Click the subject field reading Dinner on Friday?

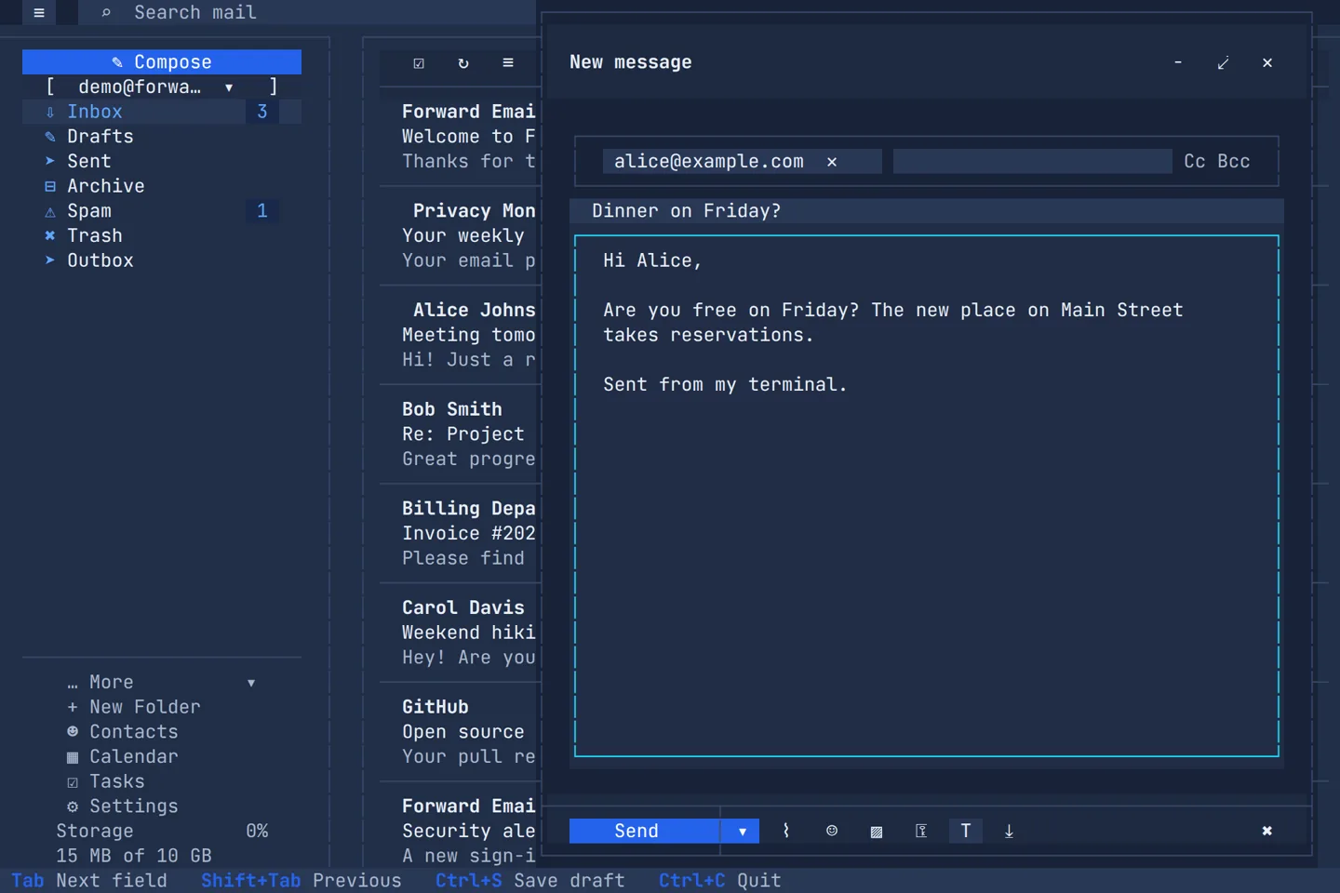click(x=927, y=211)
